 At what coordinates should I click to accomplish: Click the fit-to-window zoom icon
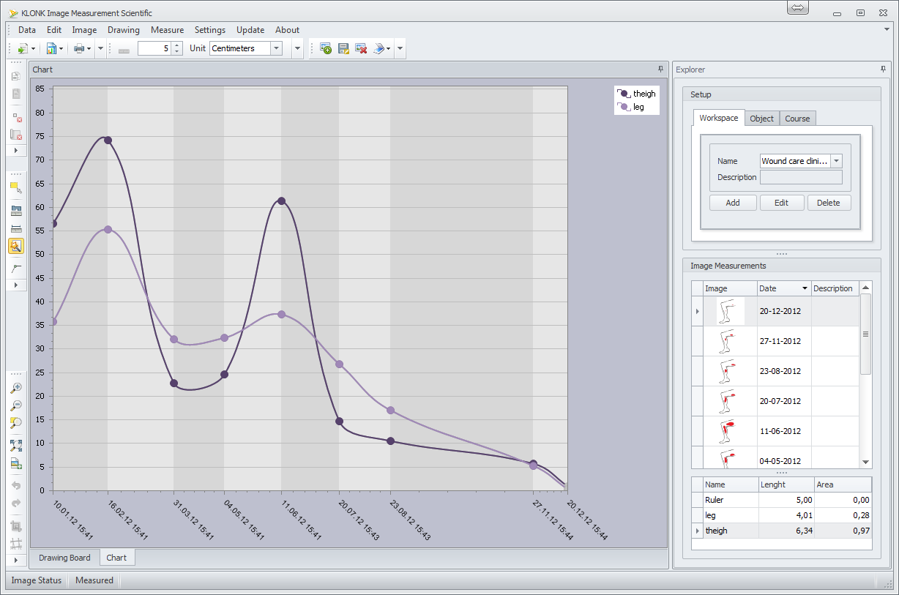16,445
